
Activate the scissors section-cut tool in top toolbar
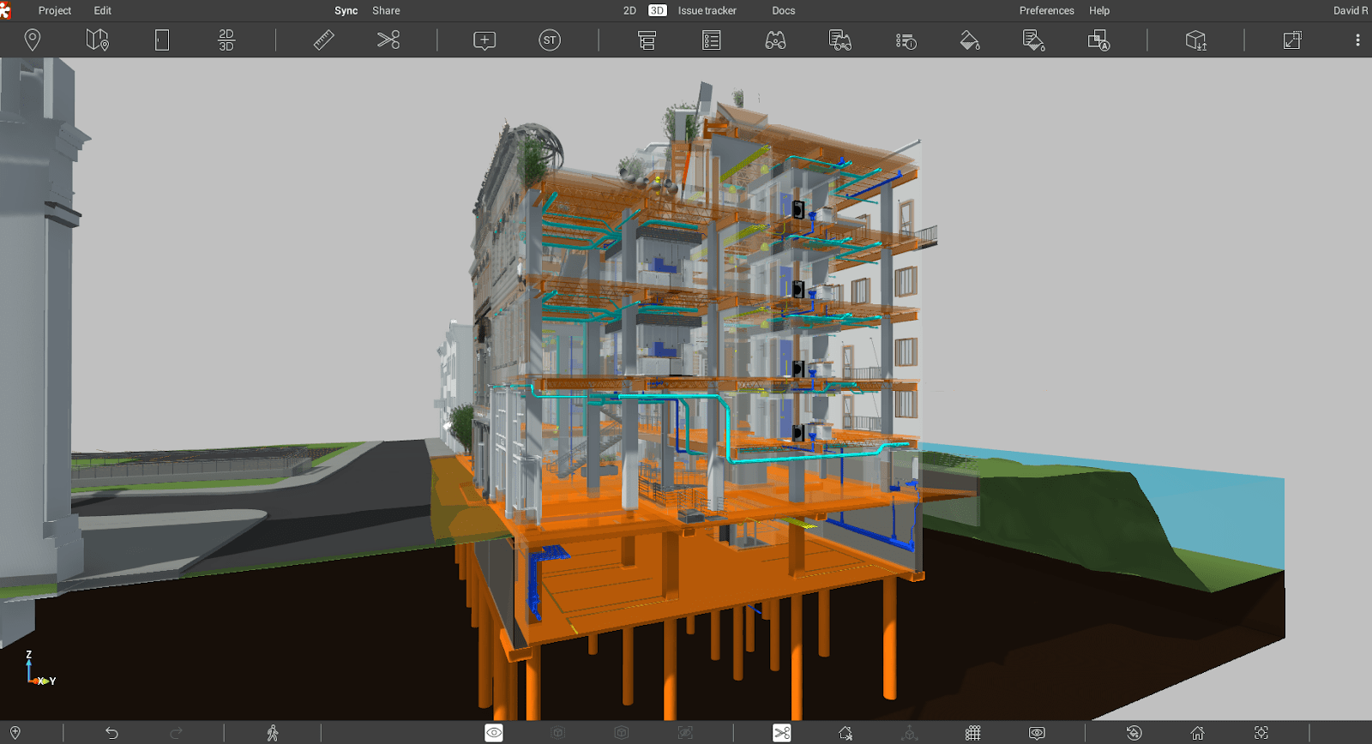coord(388,39)
